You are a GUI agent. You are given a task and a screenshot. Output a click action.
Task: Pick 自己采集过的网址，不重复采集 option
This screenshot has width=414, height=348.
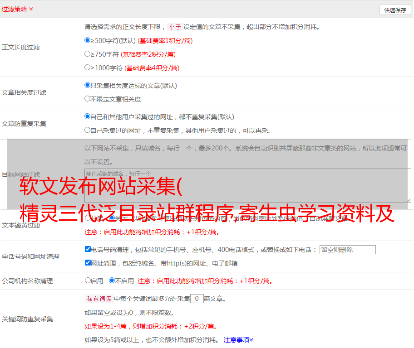[x=88, y=130]
